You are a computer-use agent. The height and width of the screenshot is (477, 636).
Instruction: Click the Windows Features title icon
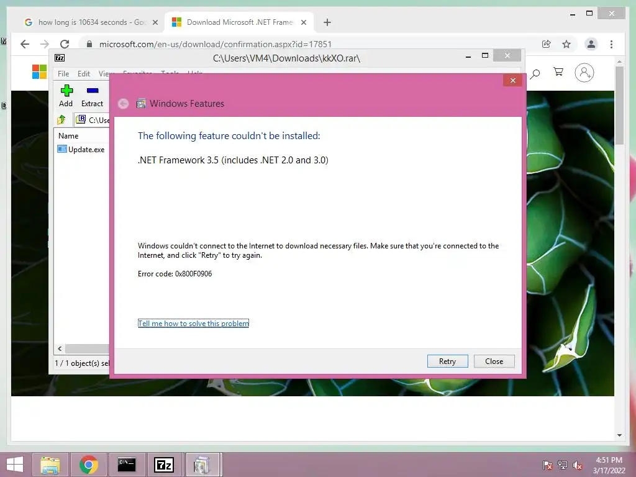tap(141, 104)
